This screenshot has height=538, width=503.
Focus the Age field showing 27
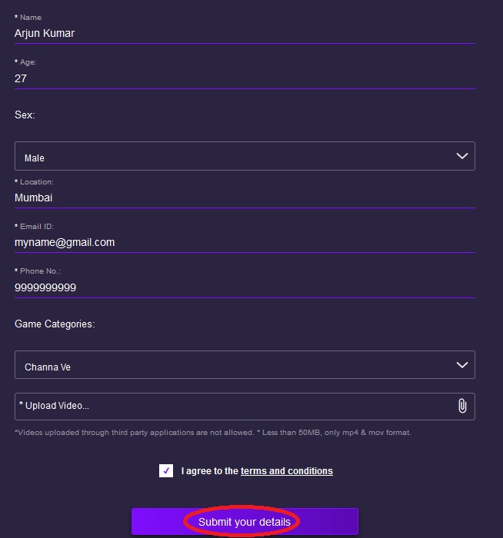tap(245, 78)
